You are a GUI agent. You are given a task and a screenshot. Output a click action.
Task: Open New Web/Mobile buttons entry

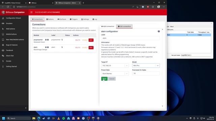pos(15,40)
